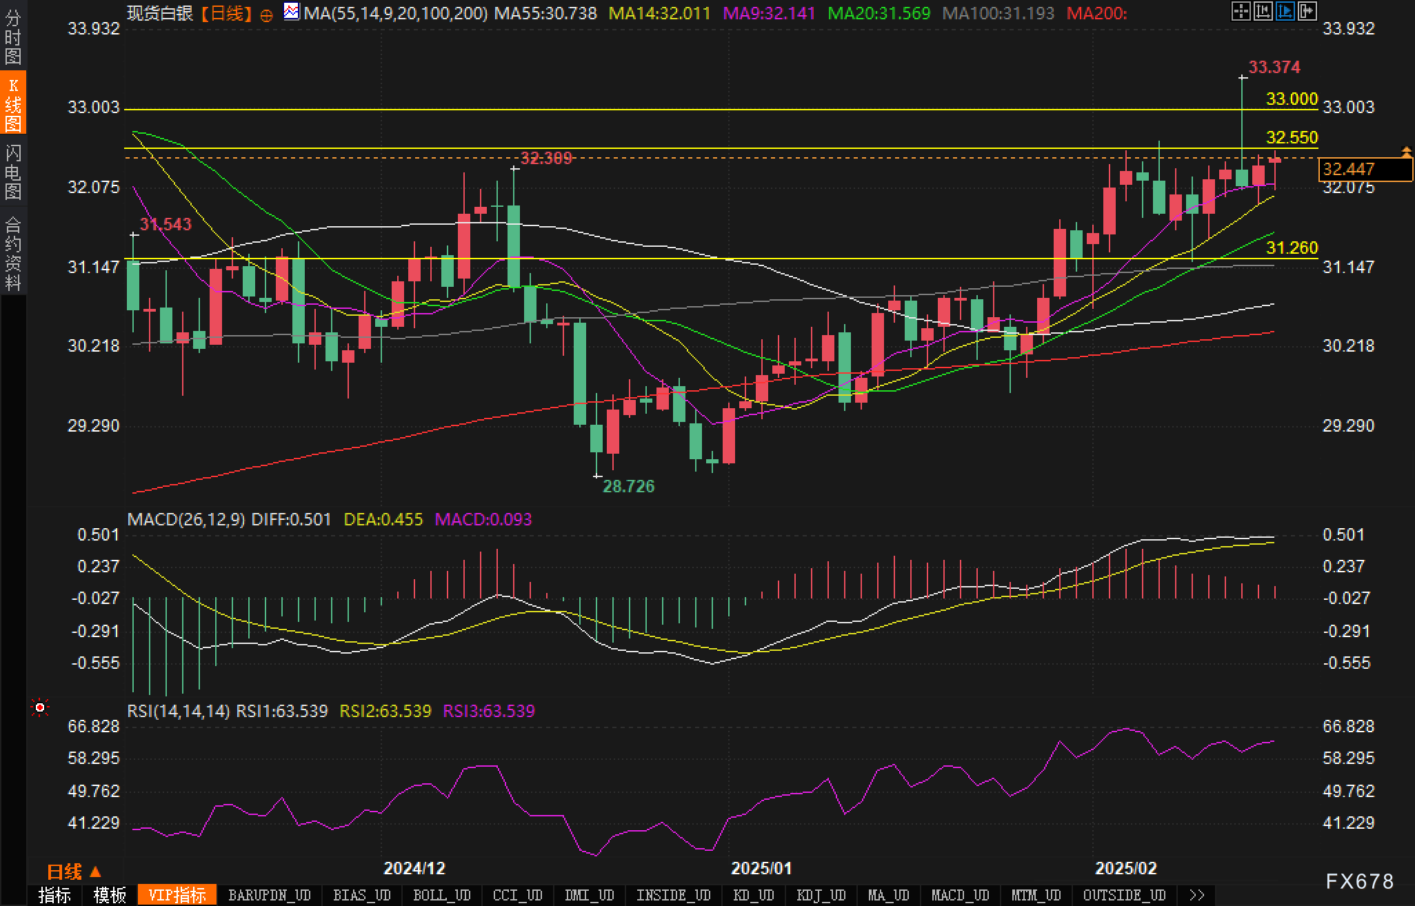Expand more indicators with the >> arrow

[1197, 895]
